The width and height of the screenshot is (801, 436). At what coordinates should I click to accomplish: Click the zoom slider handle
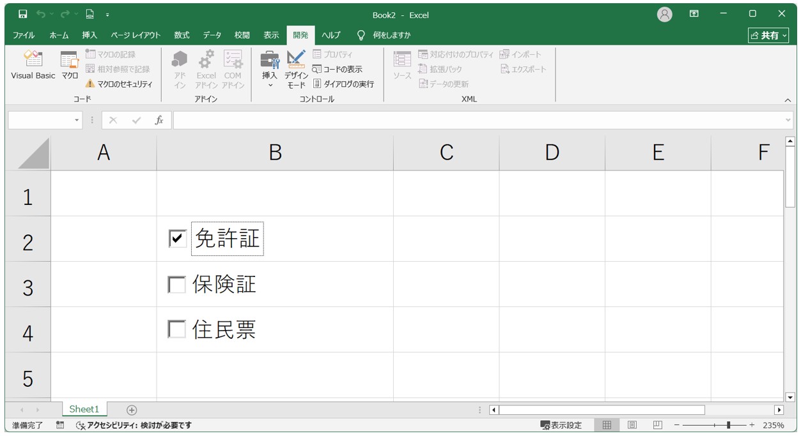(728, 425)
